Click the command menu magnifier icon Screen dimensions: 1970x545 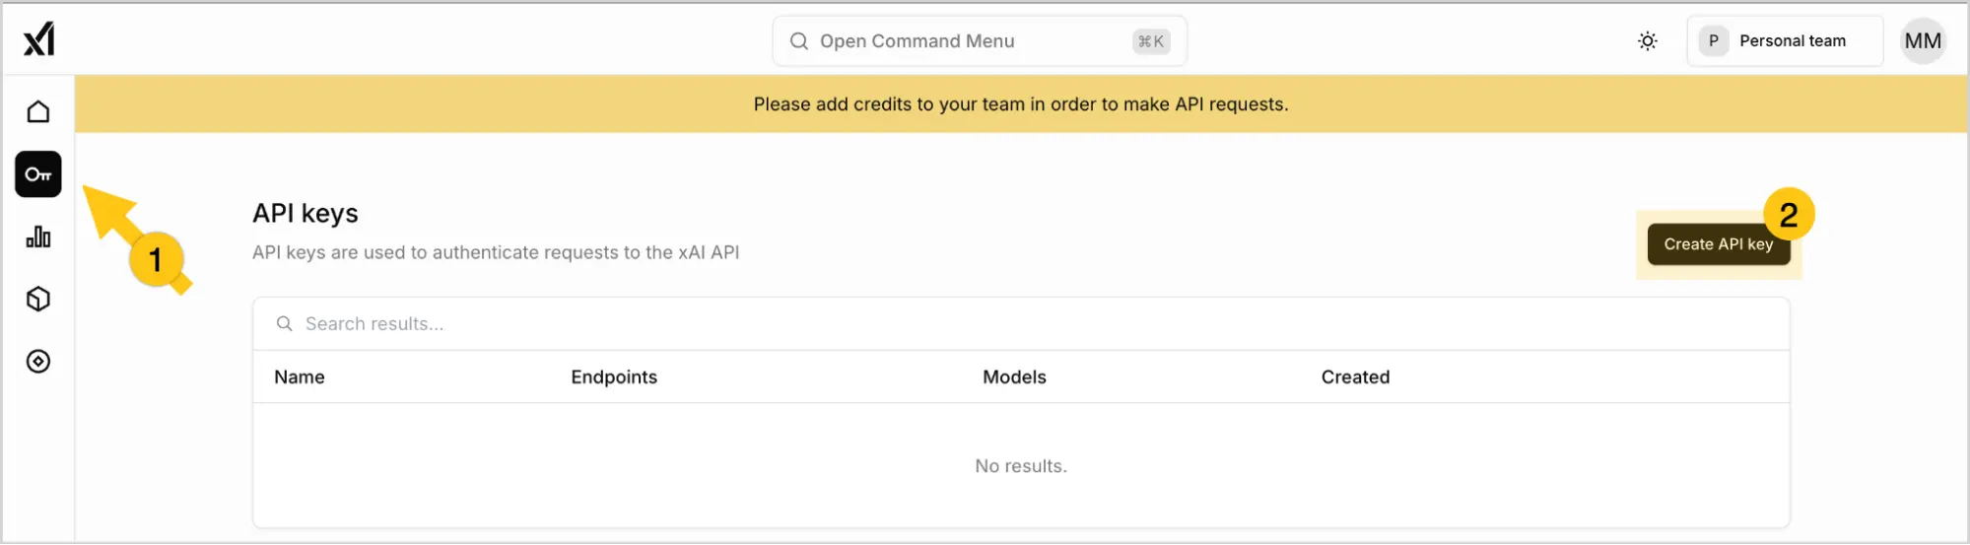(799, 41)
